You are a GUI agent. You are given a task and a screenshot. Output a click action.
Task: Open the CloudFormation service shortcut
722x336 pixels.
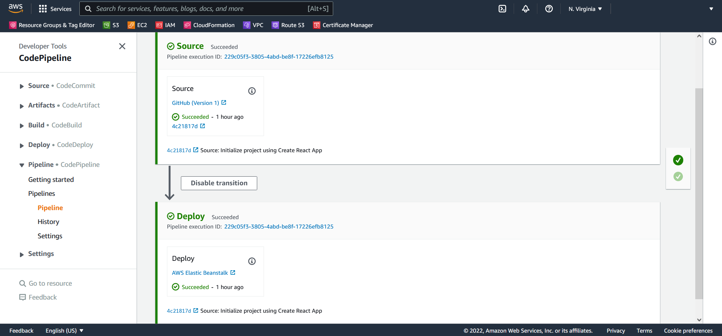209,25
